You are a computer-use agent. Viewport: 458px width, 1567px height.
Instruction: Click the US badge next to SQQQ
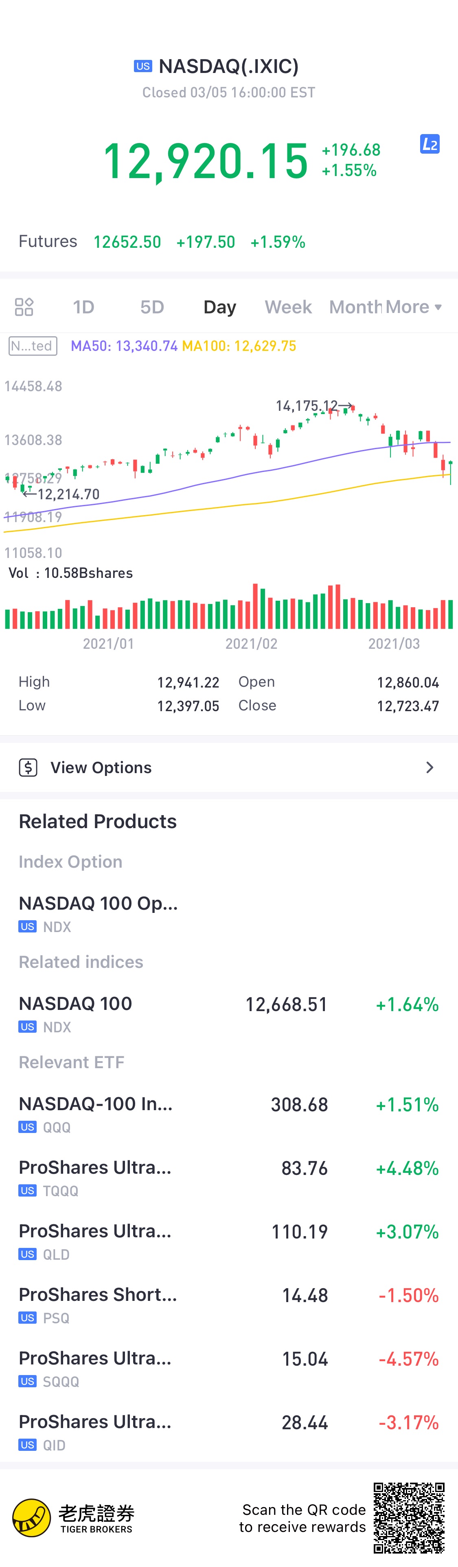pos(27,1381)
